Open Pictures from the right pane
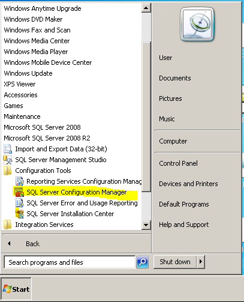The width and height of the screenshot is (244, 302). click(x=170, y=98)
